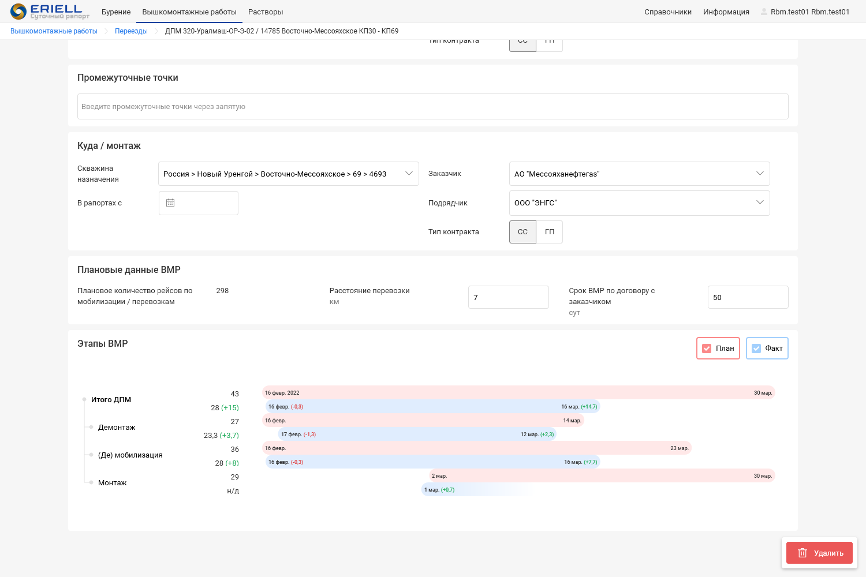Click the Промежуточные точки input field

pos(433,107)
